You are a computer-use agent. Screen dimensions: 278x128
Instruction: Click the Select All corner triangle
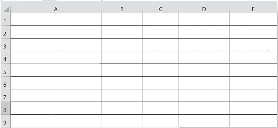click(x=7, y=9)
